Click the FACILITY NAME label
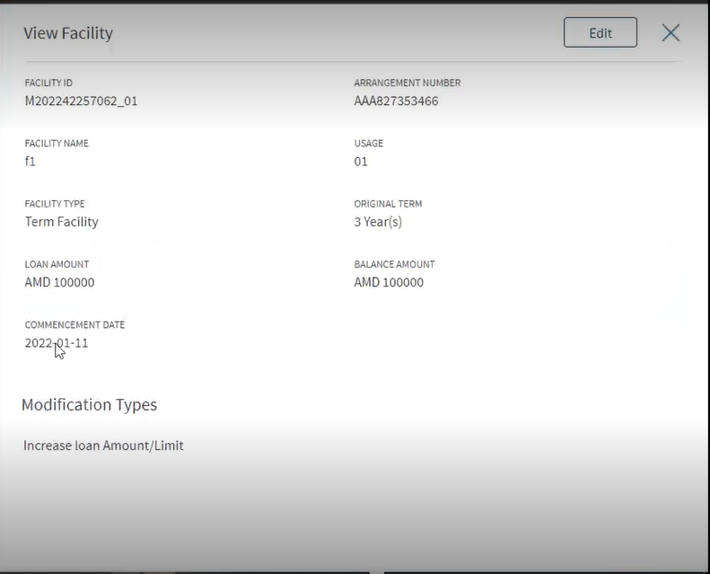Image resolution: width=710 pixels, height=574 pixels. 57,143
